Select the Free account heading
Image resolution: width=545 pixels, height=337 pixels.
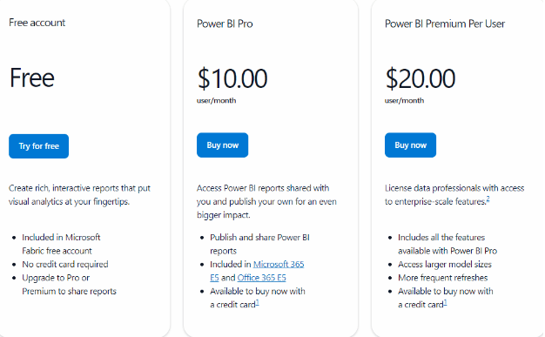click(x=37, y=23)
